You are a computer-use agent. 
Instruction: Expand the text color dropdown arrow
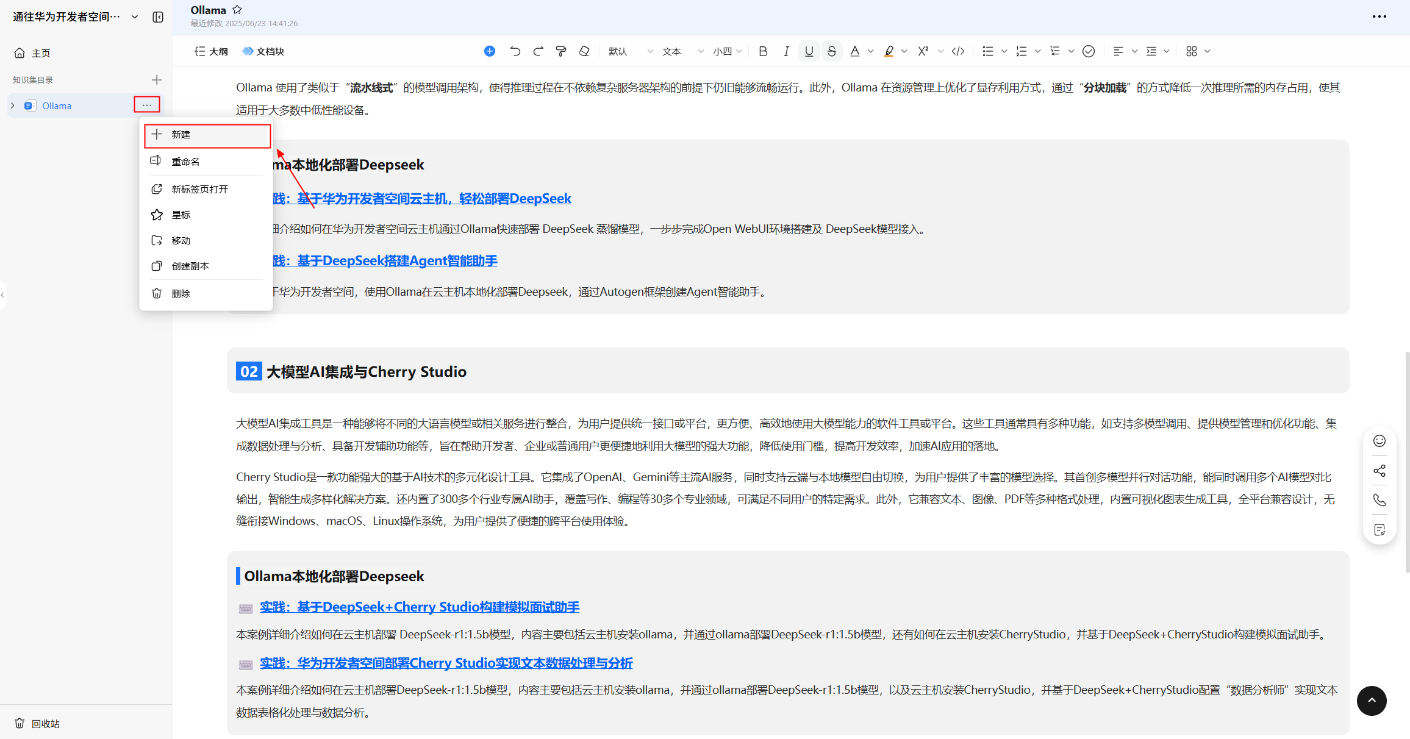870,51
